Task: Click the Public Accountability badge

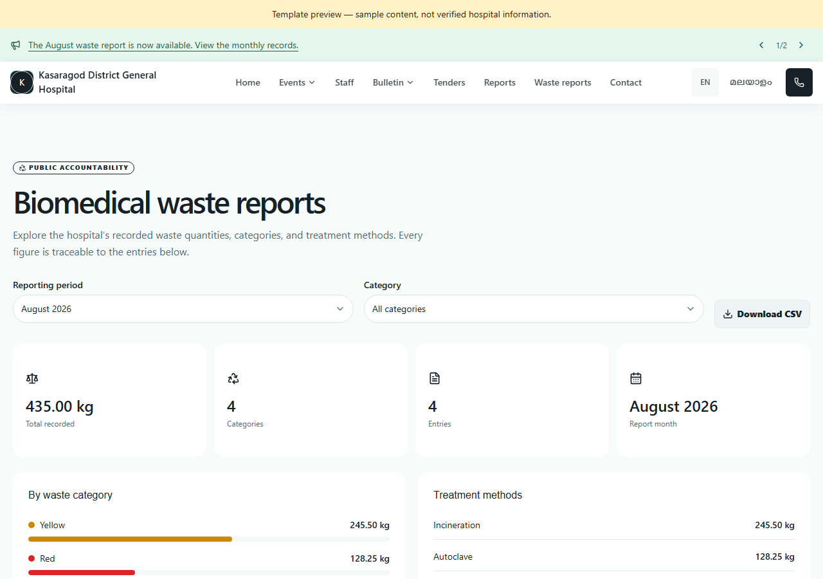Action: [x=73, y=168]
